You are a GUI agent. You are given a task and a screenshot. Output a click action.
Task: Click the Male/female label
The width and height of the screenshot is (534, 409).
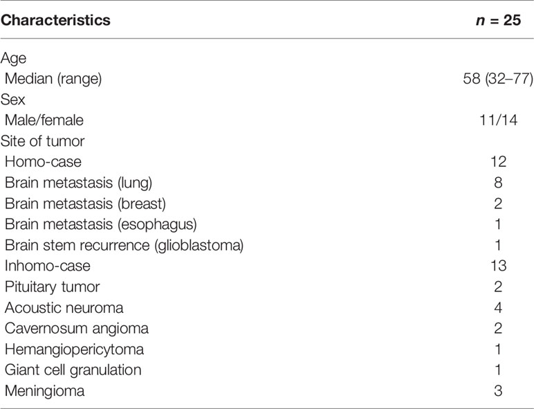pos(44,120)
